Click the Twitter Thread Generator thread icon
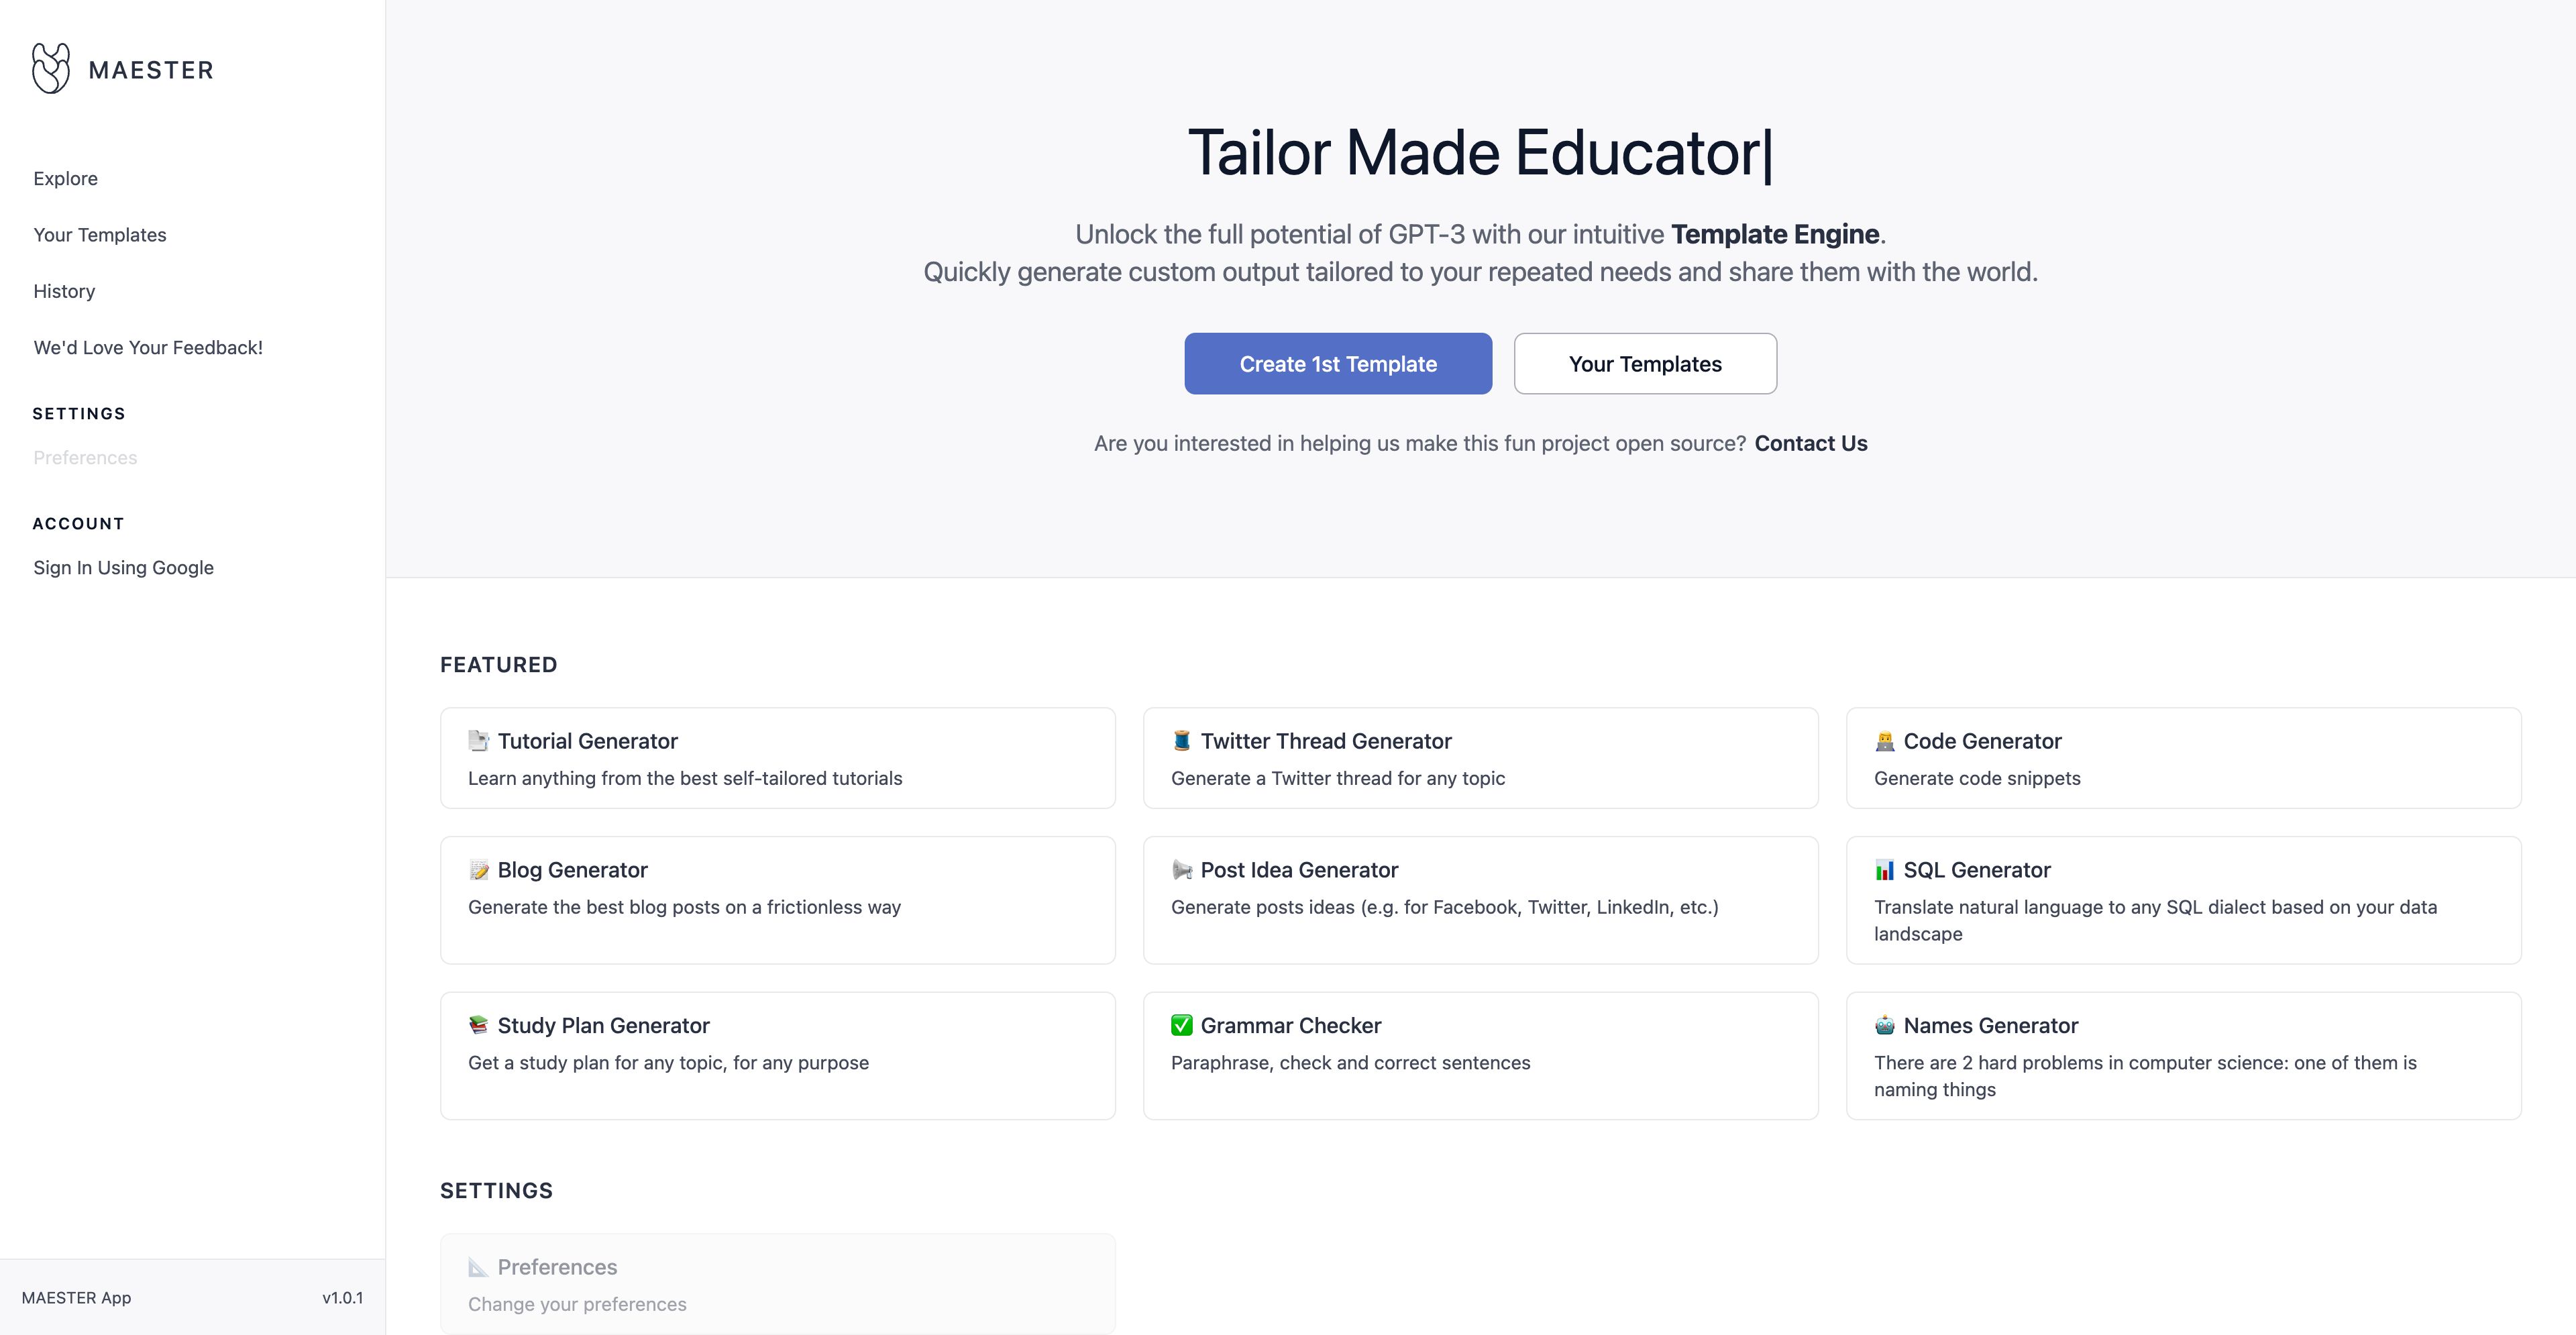The height and width of the screenshot is (1335, 2576). 1182,741
